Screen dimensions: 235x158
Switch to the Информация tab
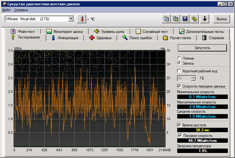tap(65, 38)
